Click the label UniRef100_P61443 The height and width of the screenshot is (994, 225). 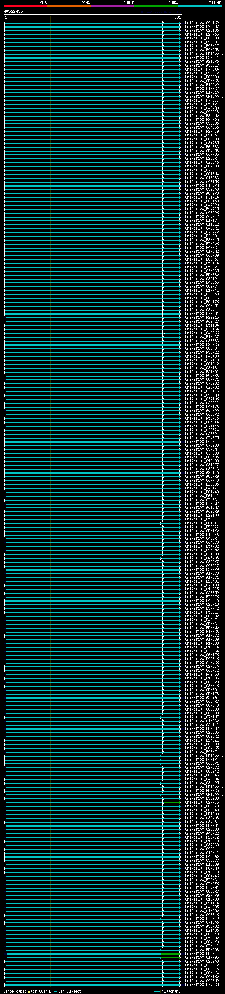pos(201,492)
